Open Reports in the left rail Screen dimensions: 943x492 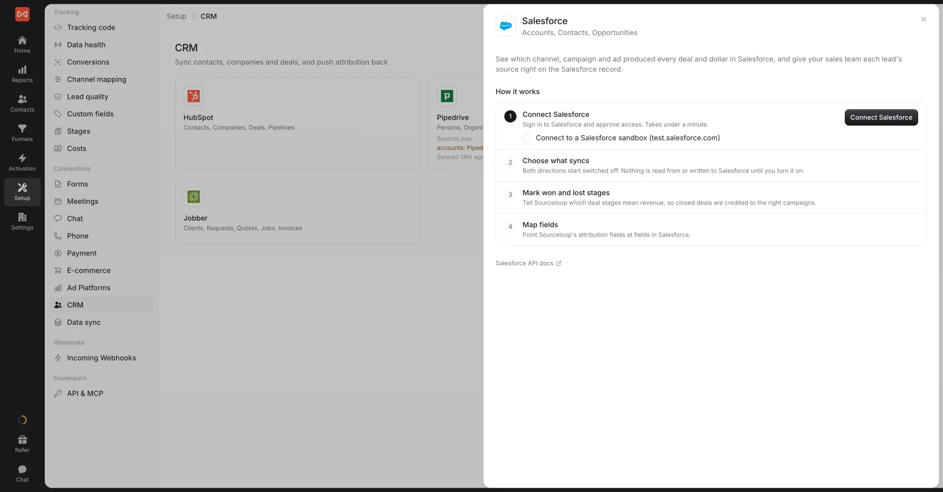tap(22, 74)
